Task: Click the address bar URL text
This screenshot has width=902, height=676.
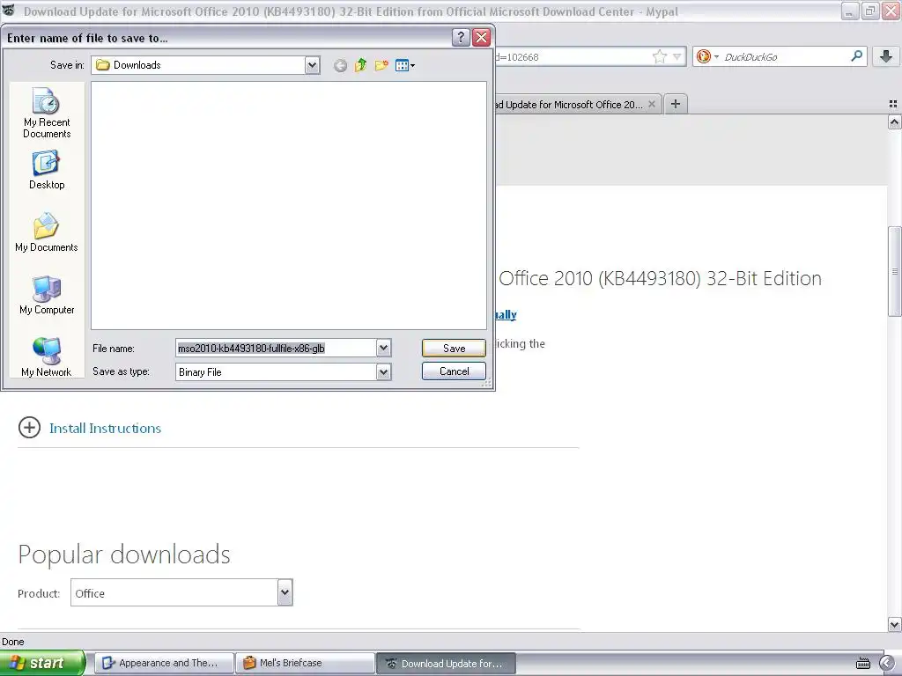Action: 518,57
